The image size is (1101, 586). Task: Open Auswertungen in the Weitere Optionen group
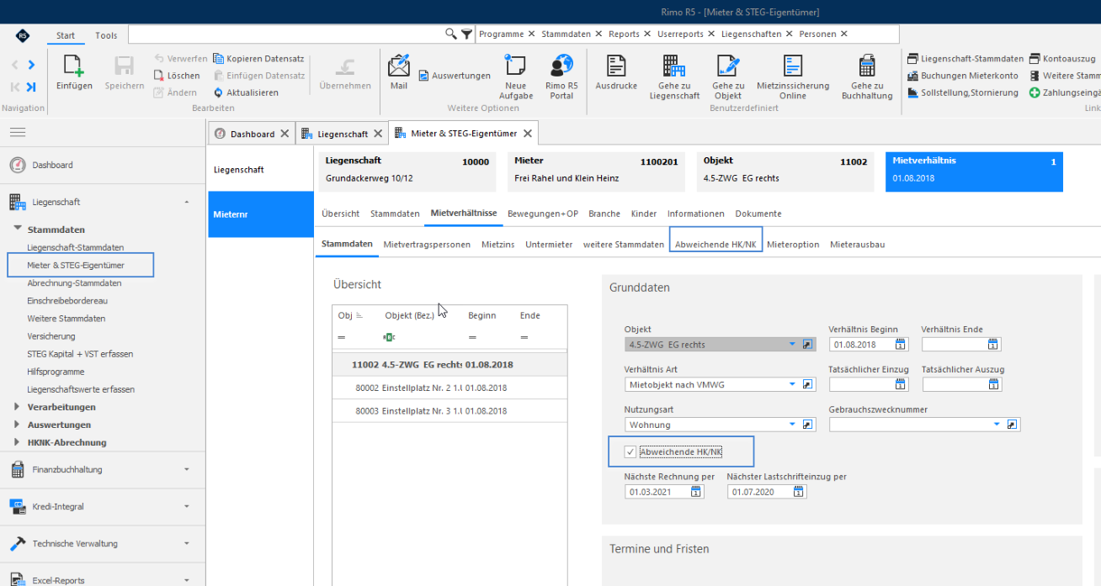click(x=455, y=76)
